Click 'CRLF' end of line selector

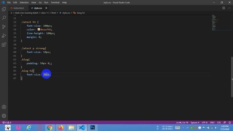tap(212, 123)
